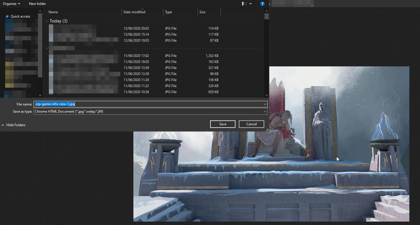This screenshot has width=420, height=225.
Task: Open the Save as type dropdown
Action: [265, 112]
